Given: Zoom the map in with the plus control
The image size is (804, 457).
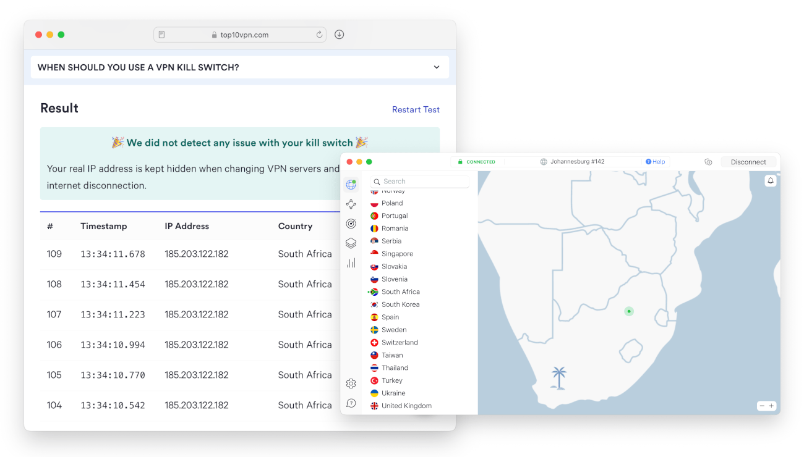Looking at the screenshot, I should tap(772, 405).
